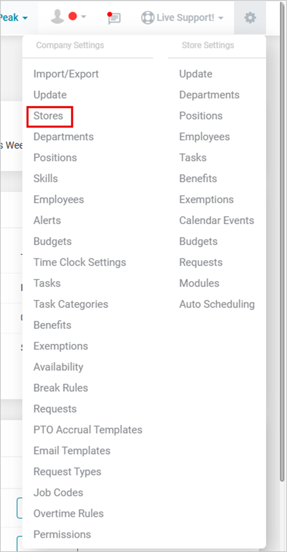Expand the Peak store dropdown

[x=14, y=18]
